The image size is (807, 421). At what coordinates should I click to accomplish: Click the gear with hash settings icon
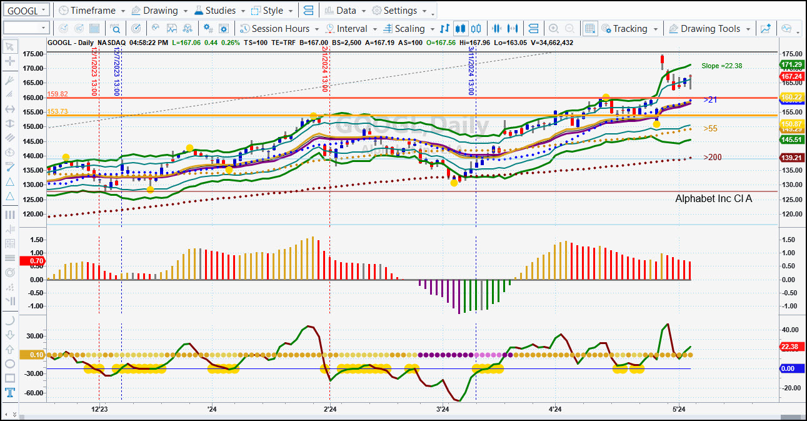(x=208, y=29)
